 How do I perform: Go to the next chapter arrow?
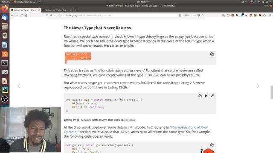tap(258, 86)
